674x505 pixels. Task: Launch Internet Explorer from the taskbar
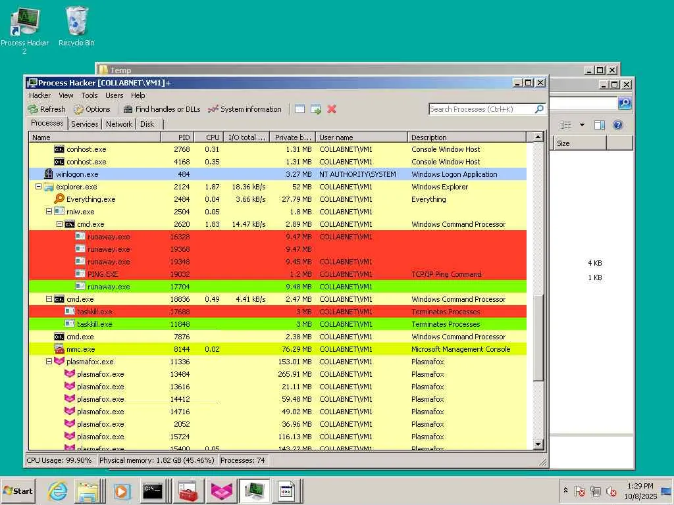[x=57, y=491]
